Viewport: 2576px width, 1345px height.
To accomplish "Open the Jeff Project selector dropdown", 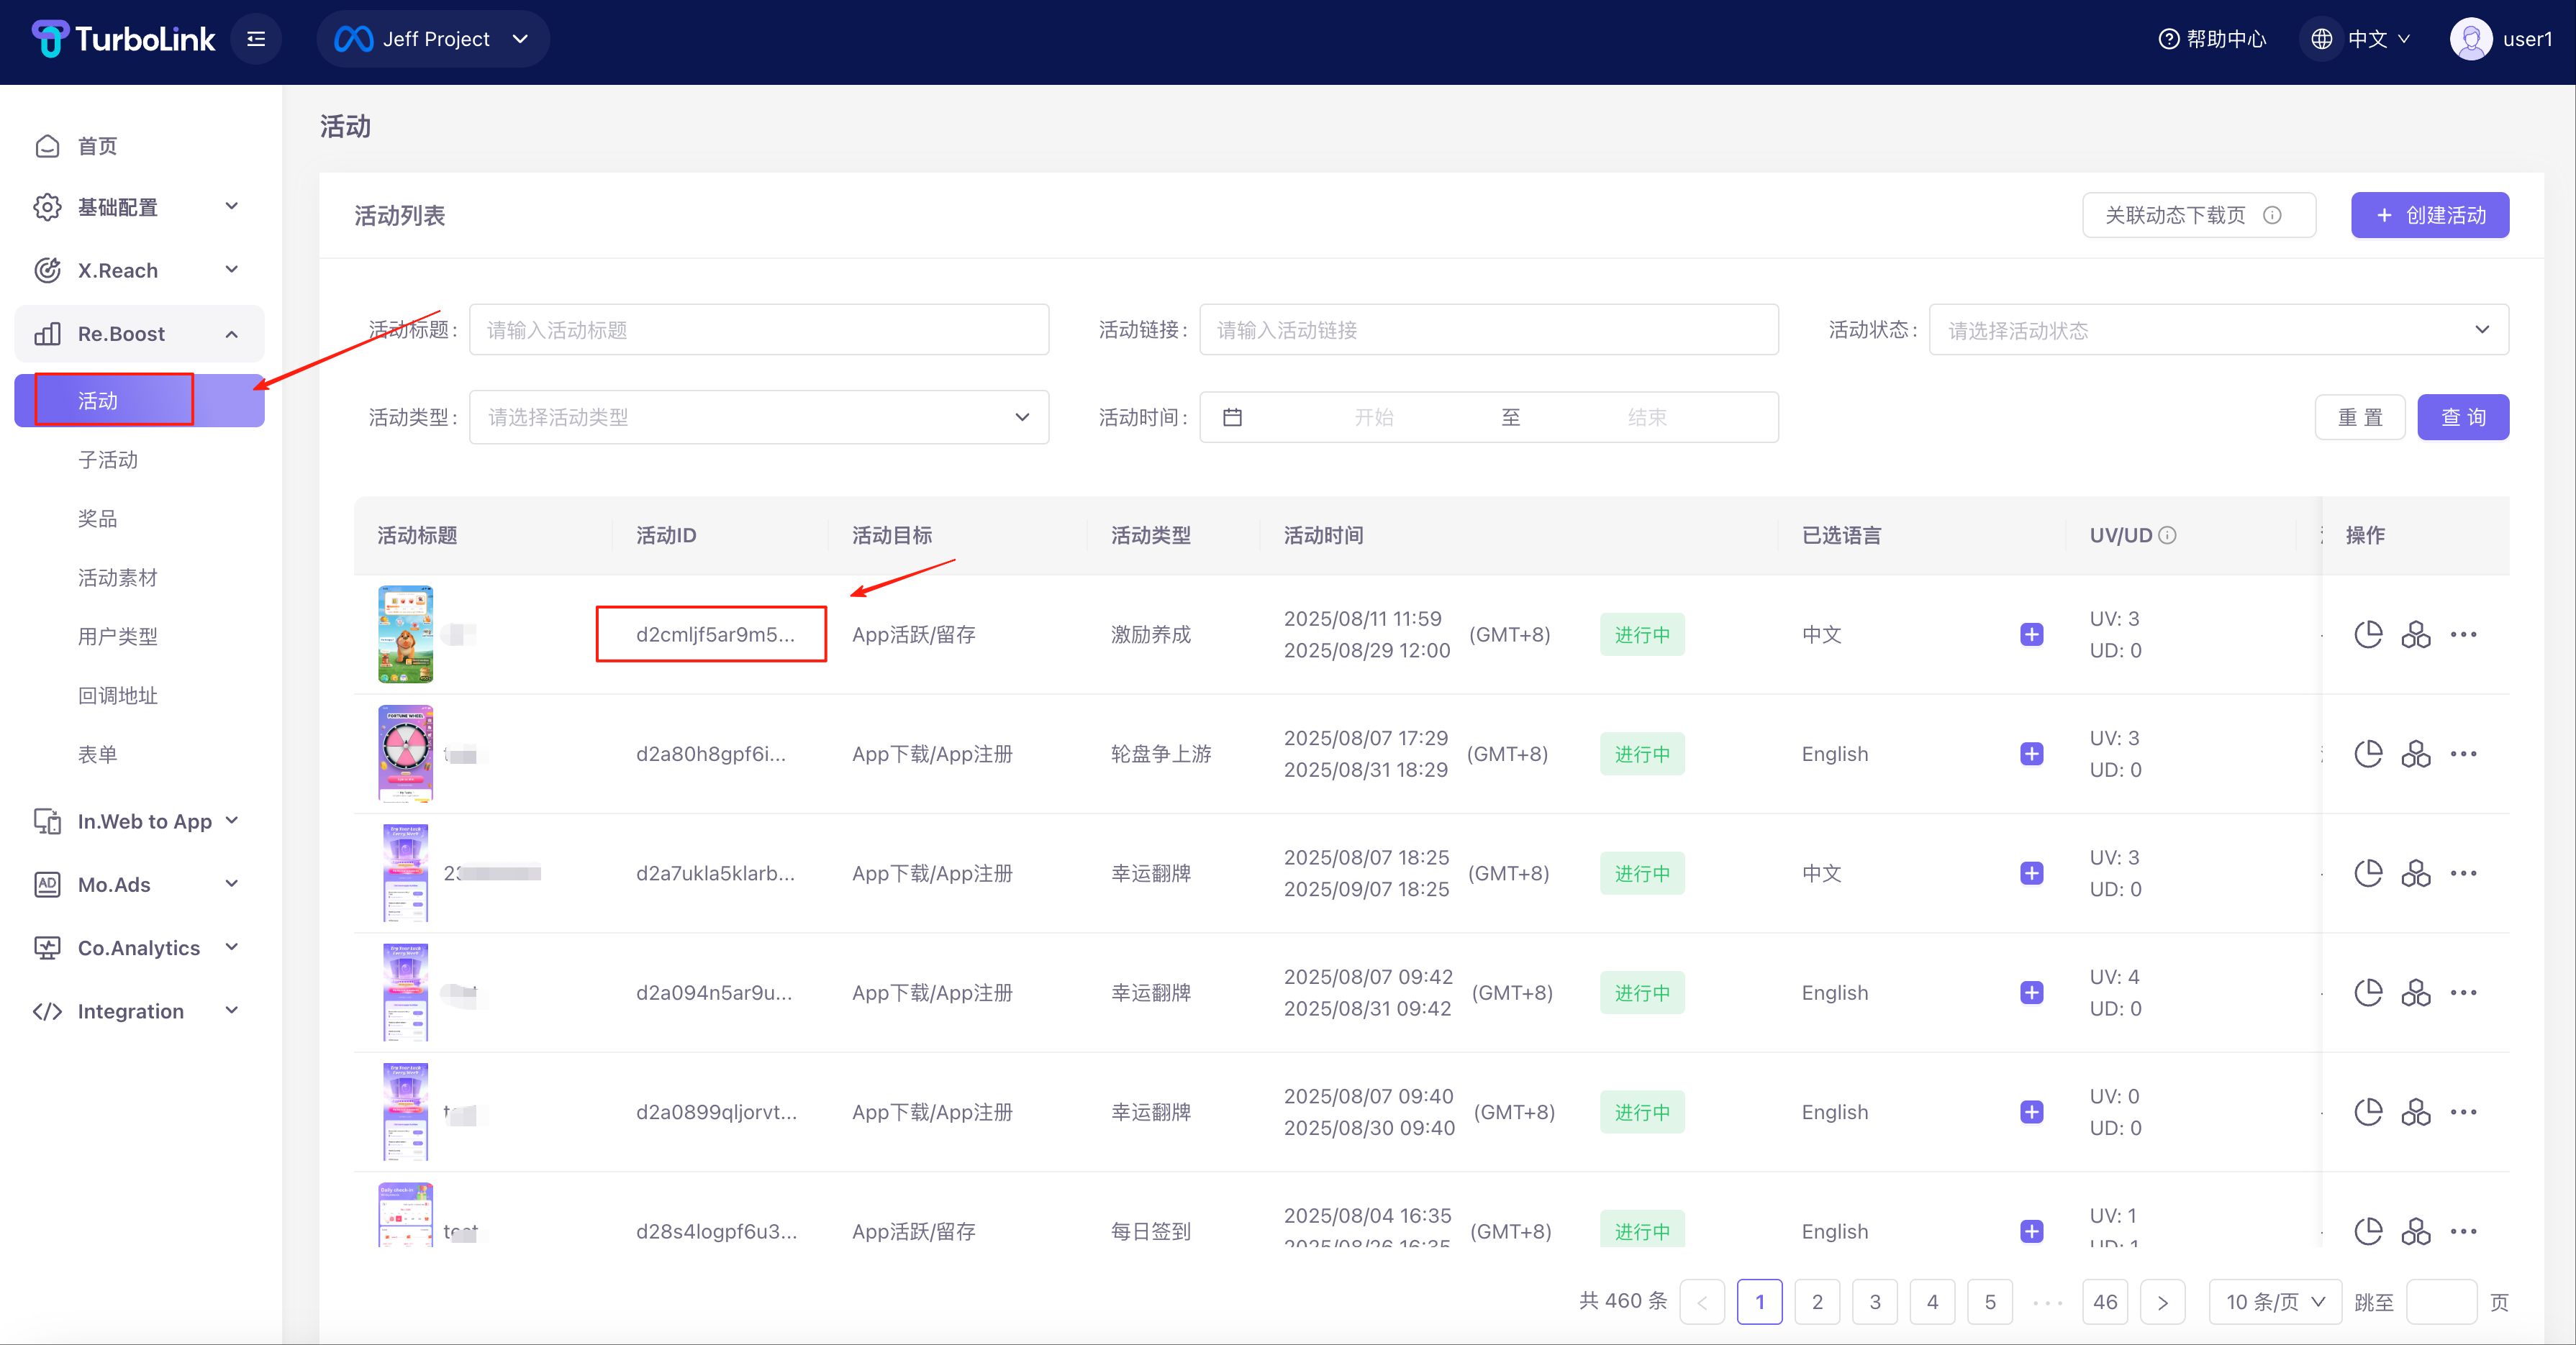I will (x=433, y=39).
